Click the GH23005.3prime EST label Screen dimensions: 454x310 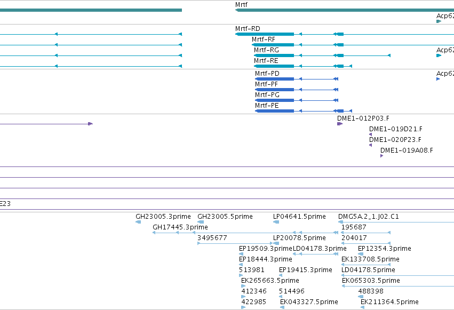(163, 217)
